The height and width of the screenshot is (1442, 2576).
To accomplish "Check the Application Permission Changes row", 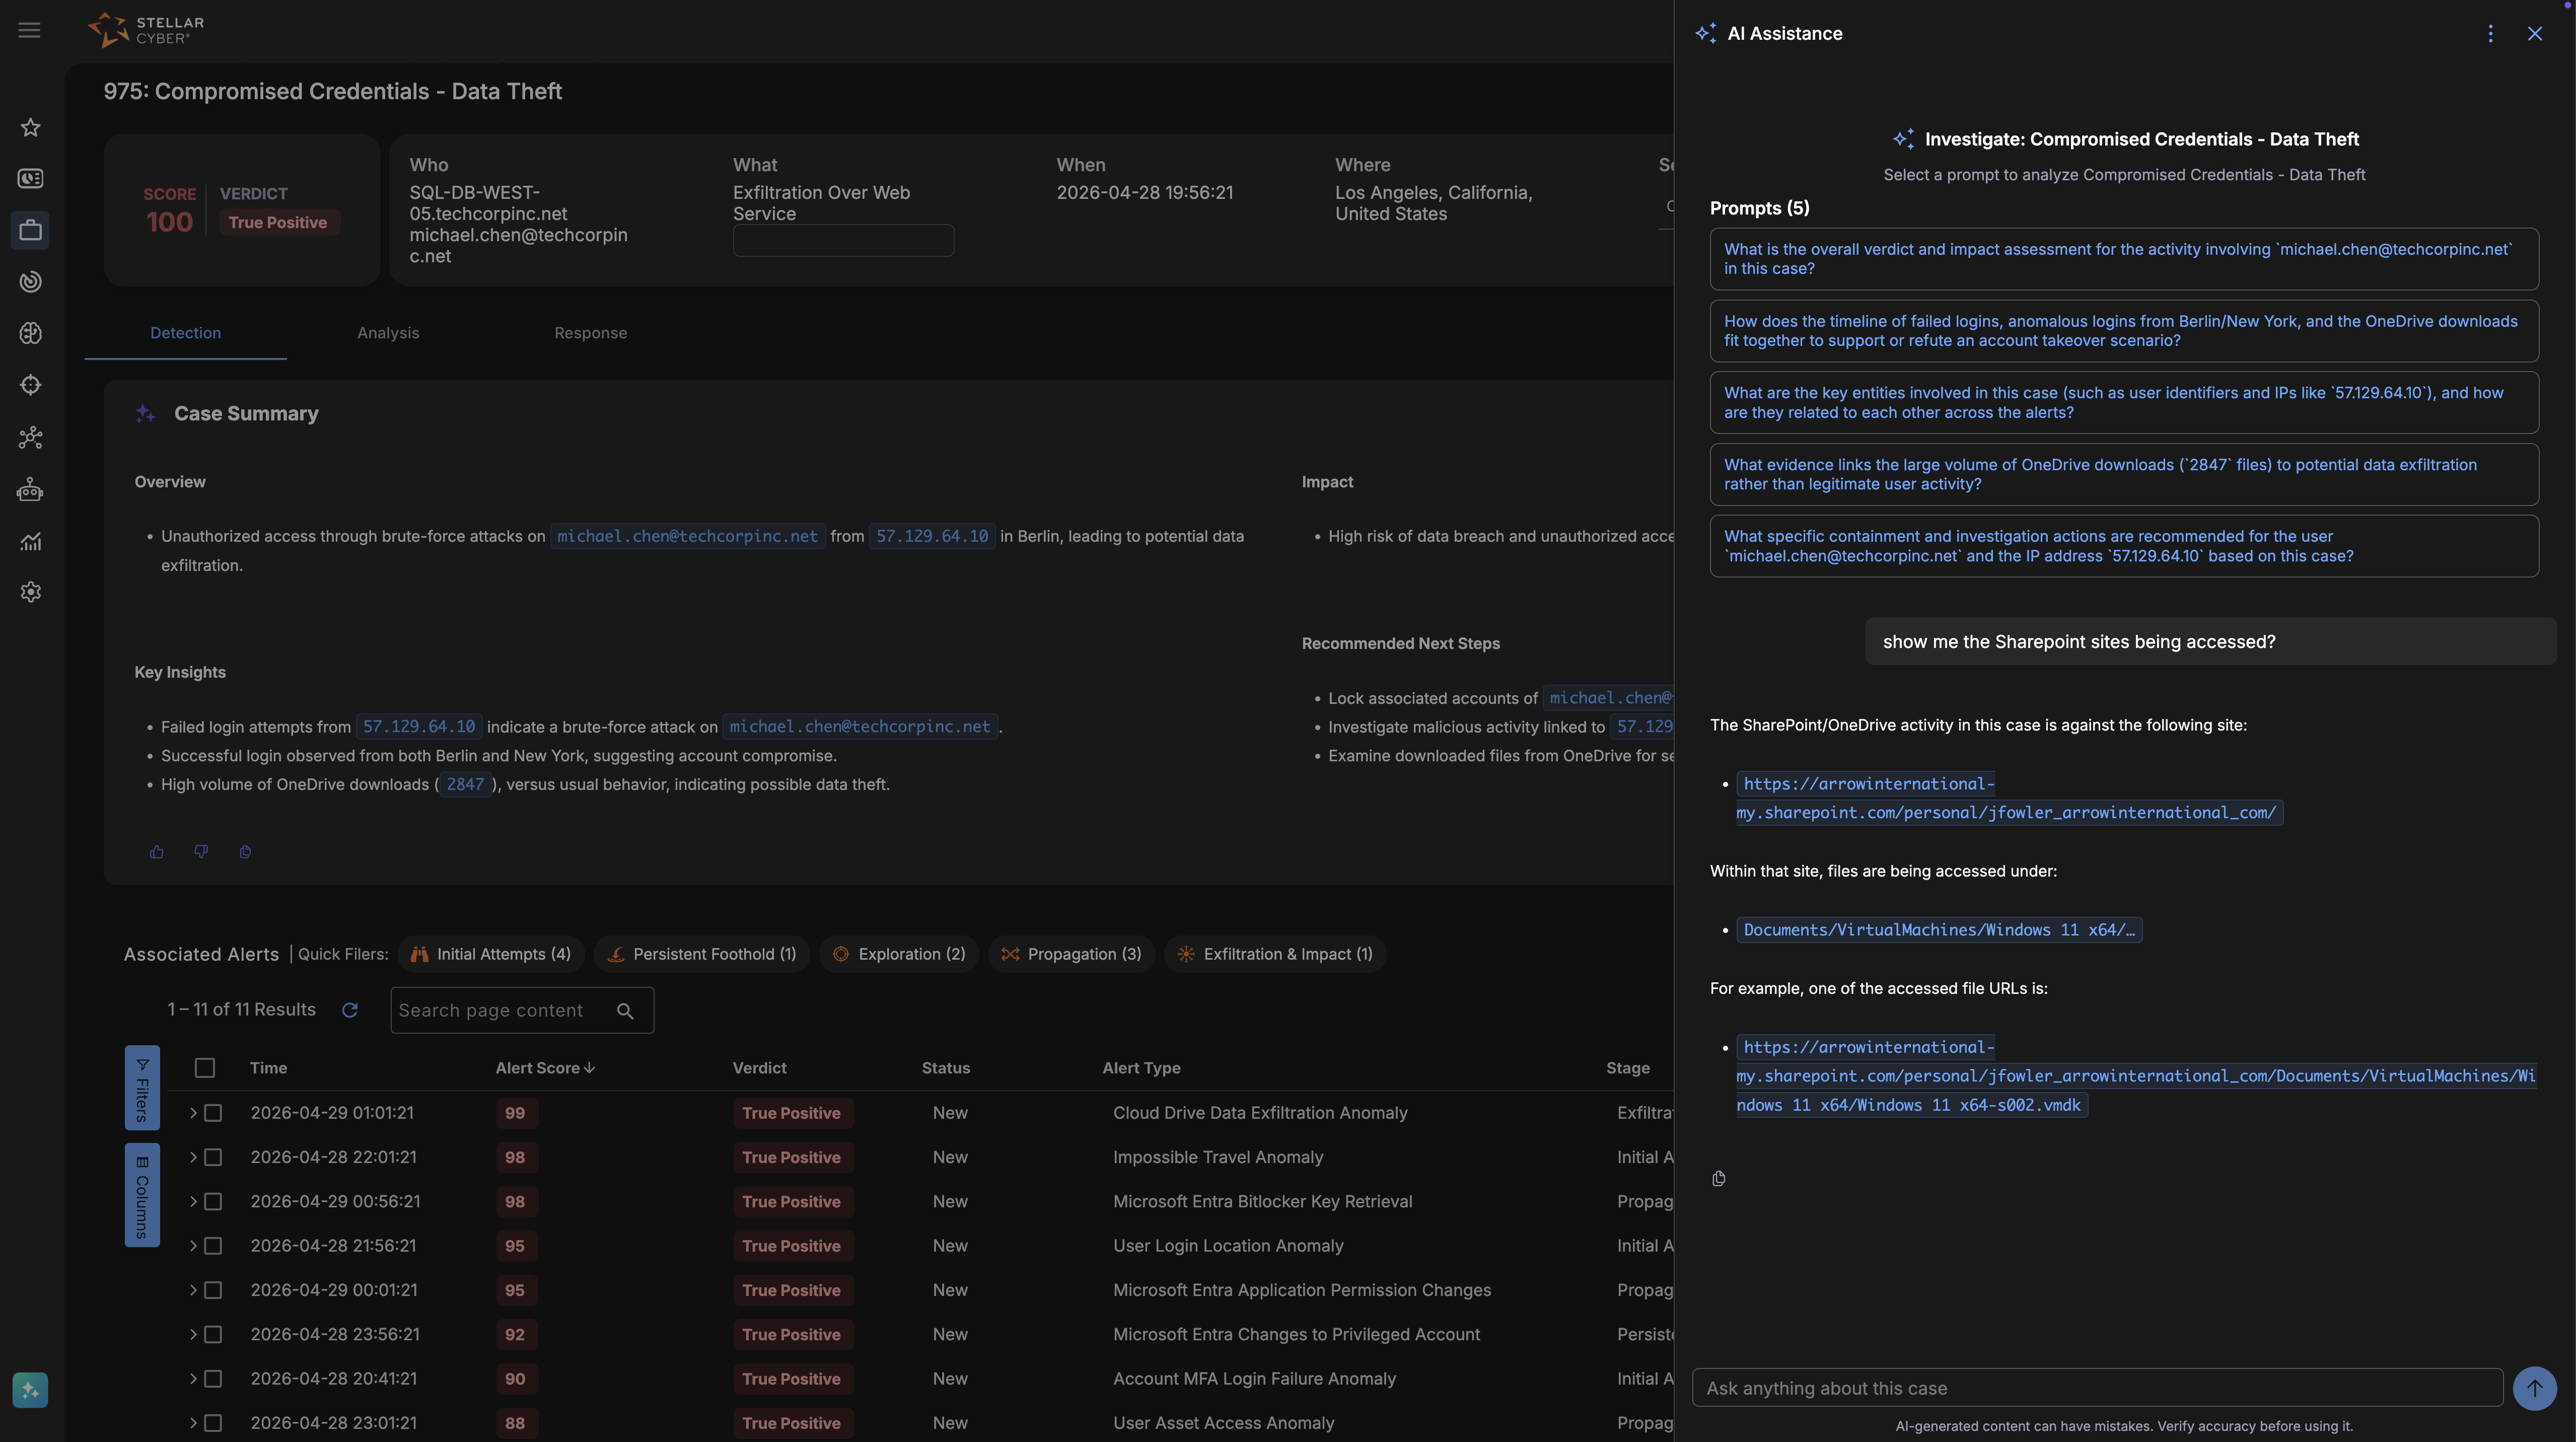I will tap(213, 1290).
